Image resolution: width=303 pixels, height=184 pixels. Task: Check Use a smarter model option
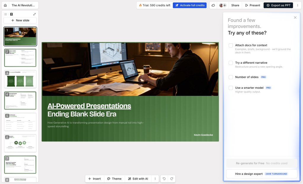(x=231, y=88)
